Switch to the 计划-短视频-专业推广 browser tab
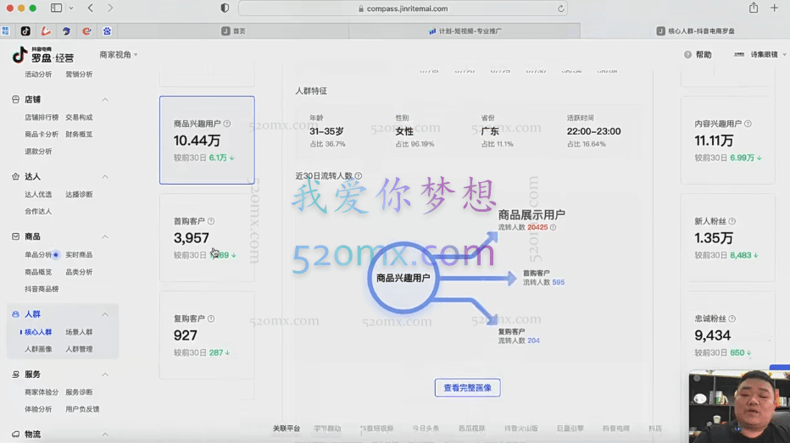Image resolution: width=790 pixels, height=443 pixels. 465,31
